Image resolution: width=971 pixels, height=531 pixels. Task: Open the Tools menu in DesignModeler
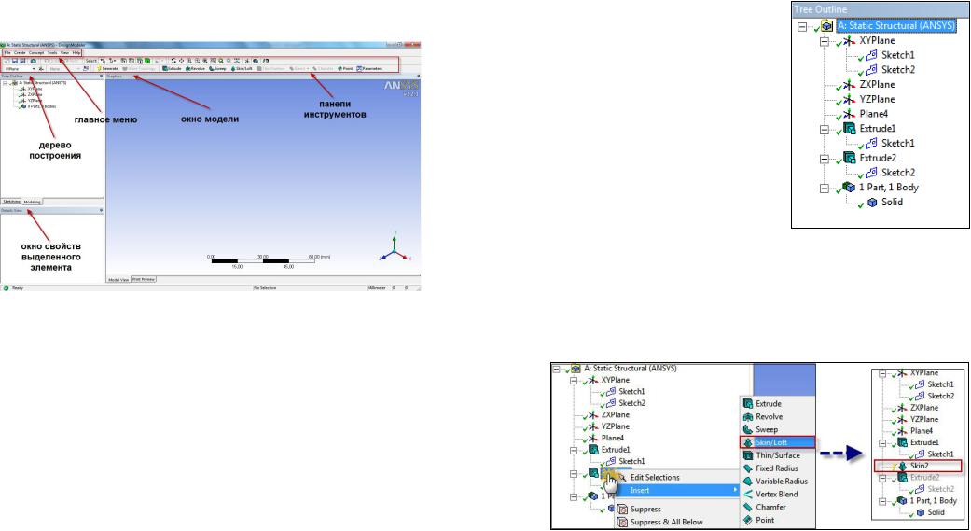point(52,52)
